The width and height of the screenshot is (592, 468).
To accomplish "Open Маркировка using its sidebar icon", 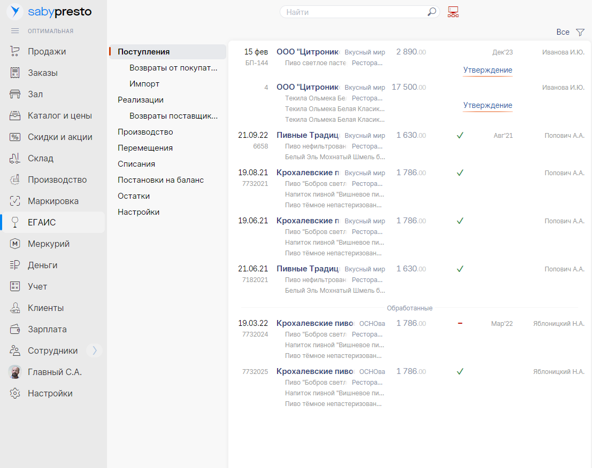I will click(15, 201).
